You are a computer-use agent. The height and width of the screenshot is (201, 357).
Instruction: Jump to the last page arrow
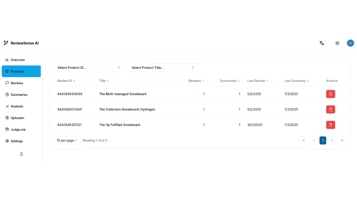(342, 141)
